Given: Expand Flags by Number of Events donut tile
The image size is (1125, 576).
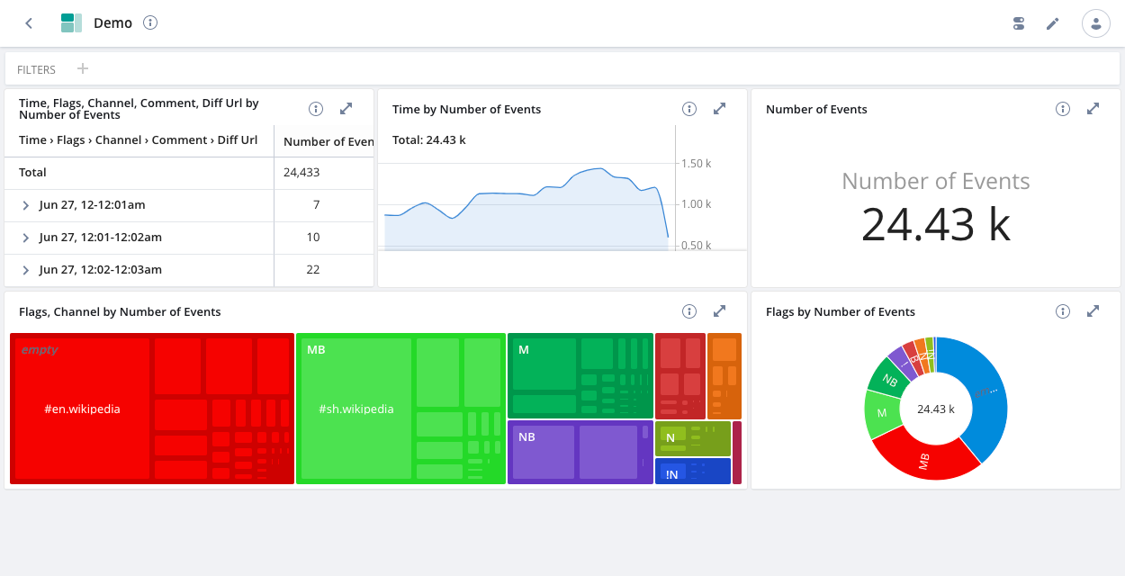Looking at the screenshot, I should pos(1093,311).
